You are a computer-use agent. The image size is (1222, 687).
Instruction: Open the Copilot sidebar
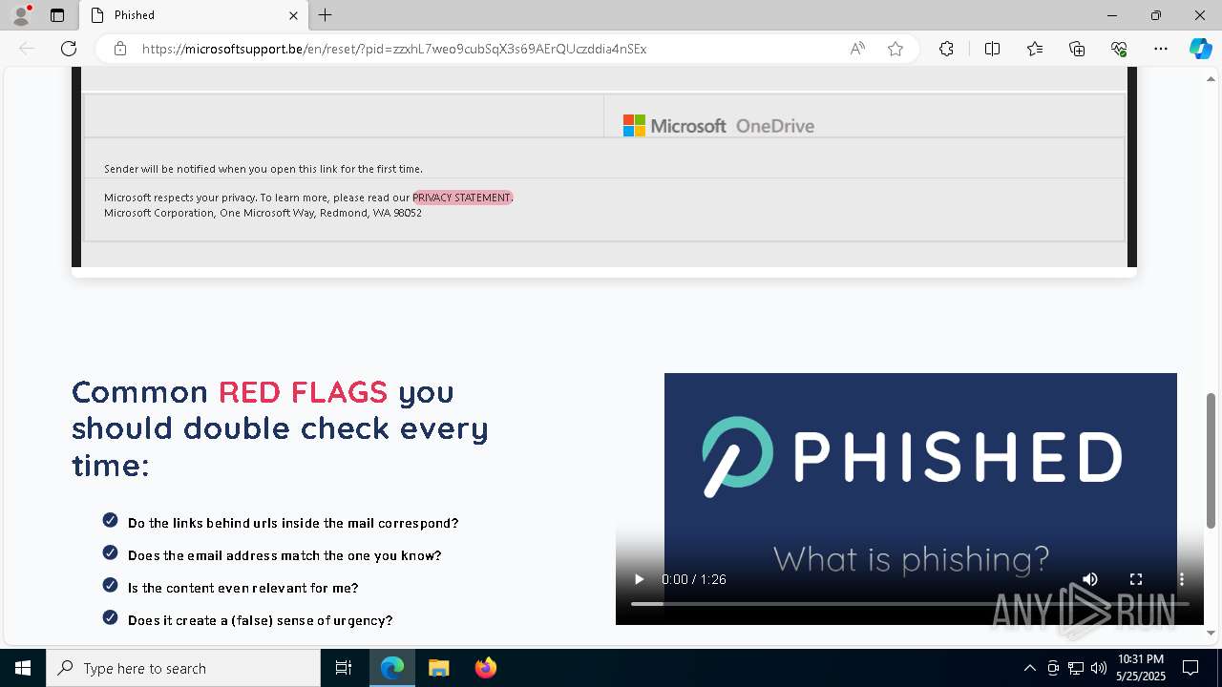point(1200,49)
